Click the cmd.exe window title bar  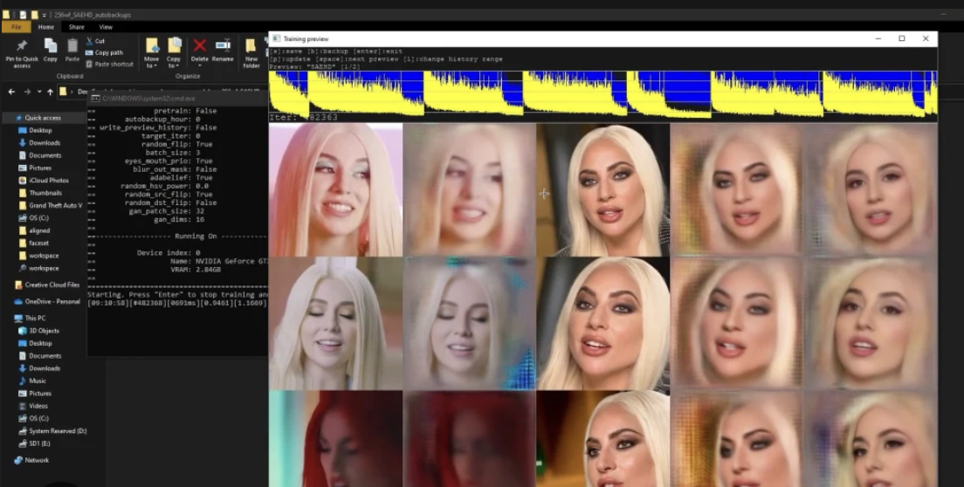click(178, 99)
